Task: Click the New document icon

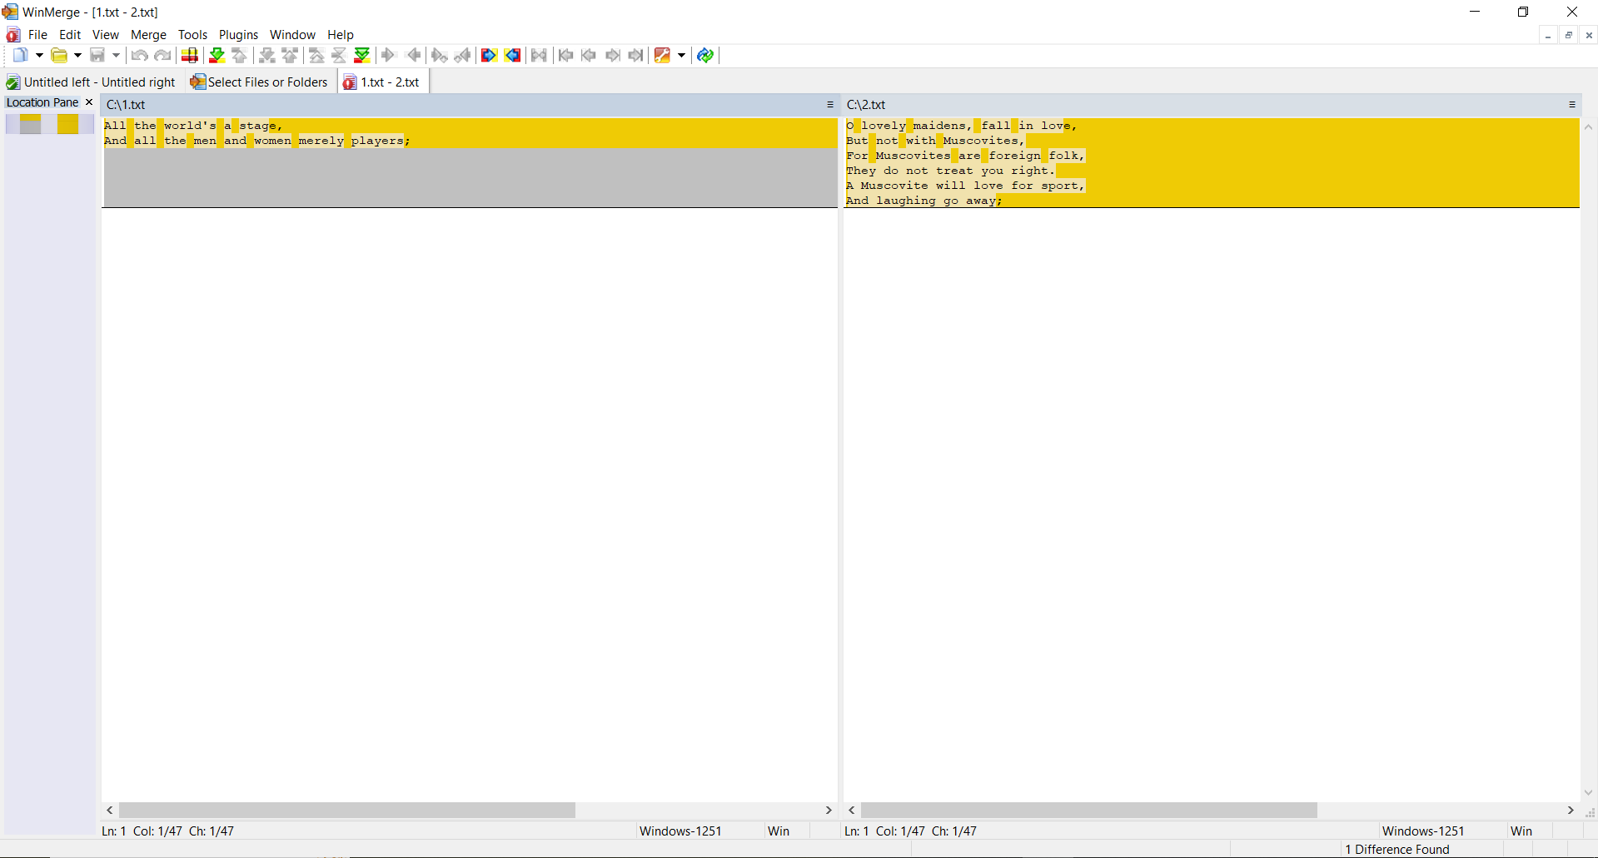Action: (20, 56)
